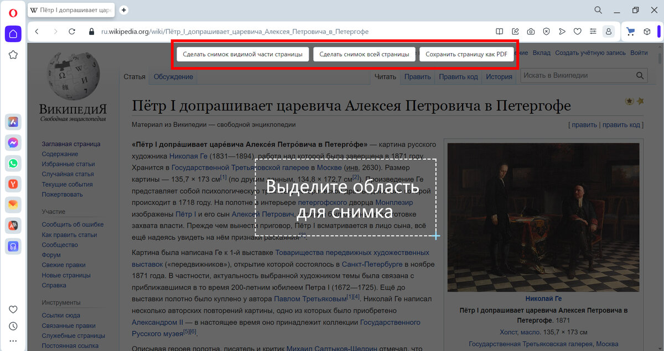664x351 pixels.
Task: Open the История tab of the article
Action: (x=499, y=77)
